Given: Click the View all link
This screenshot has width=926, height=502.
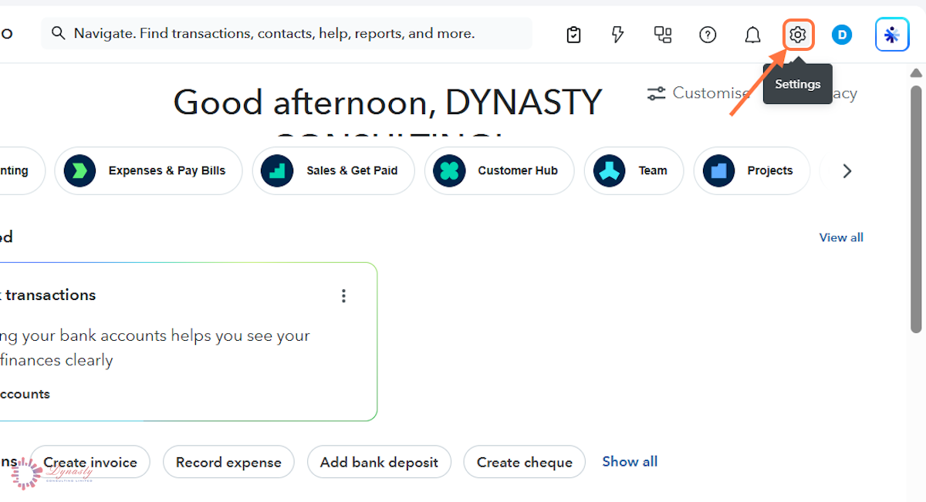Looking at the screenshot, I should 841,238.
